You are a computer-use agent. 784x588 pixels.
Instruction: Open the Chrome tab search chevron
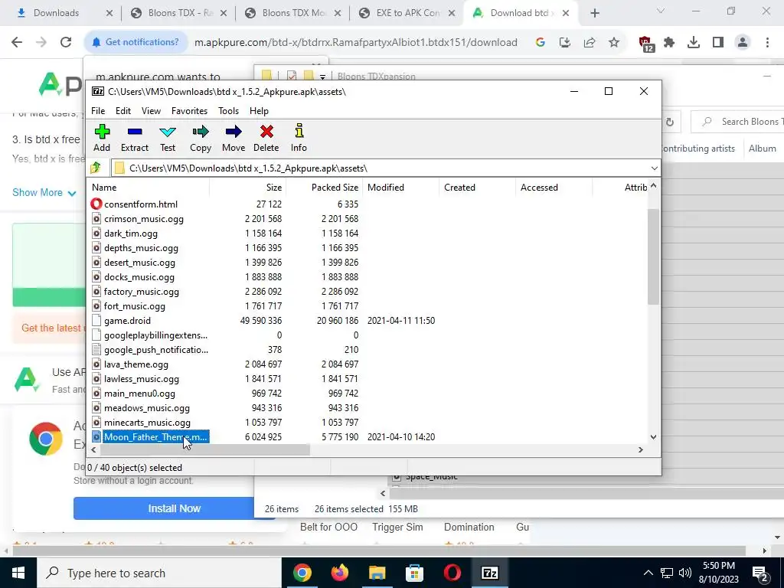(x=661, y=11)
